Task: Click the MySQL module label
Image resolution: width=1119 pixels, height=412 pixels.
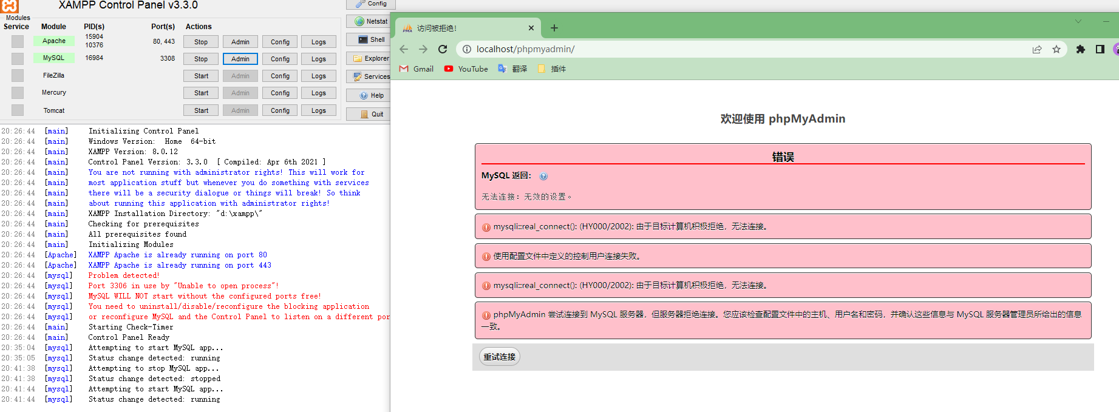Action: click(54, 58)
